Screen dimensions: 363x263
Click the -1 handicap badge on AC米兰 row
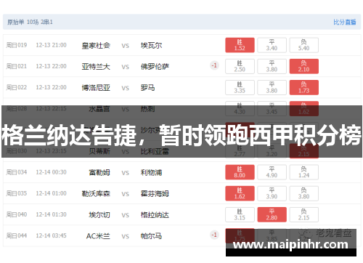(x=214, y=235)
